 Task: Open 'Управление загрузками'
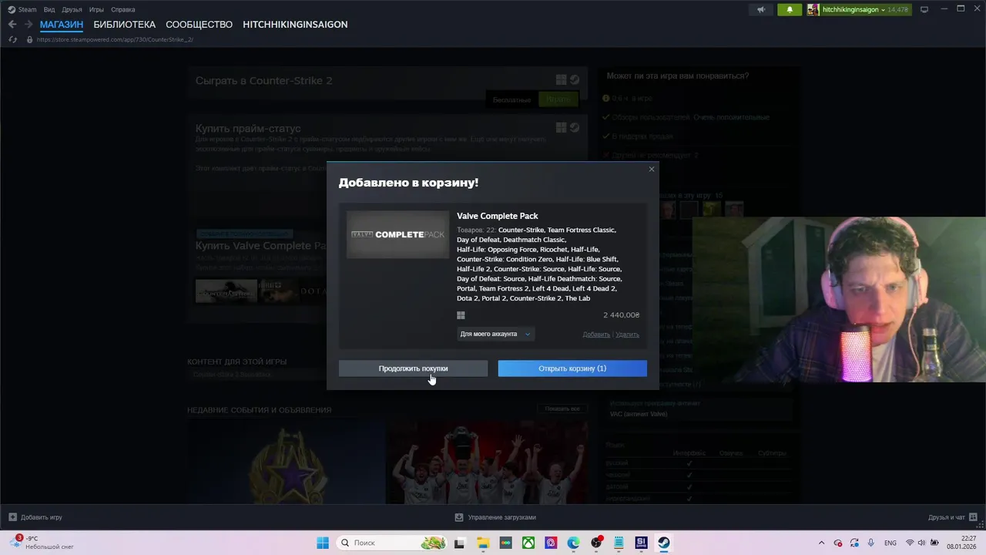(495, 517)
